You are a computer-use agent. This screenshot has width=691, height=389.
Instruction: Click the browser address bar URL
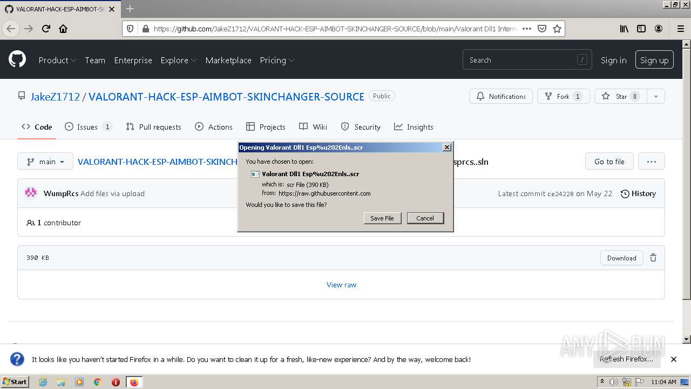click(x=335, y=29)
